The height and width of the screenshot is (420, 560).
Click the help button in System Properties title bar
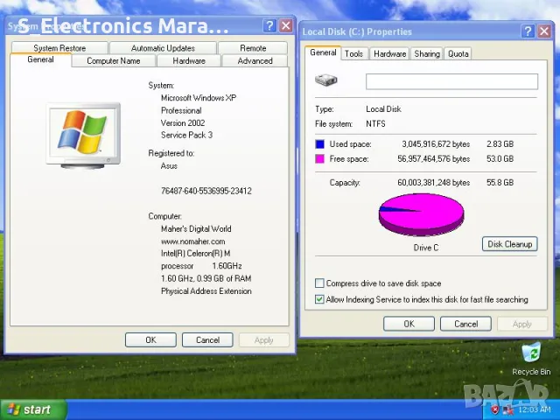[x=269, y=26]
